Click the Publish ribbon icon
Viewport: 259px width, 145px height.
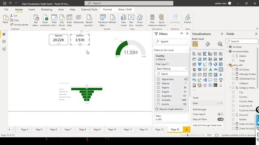(x=187, y=19)
